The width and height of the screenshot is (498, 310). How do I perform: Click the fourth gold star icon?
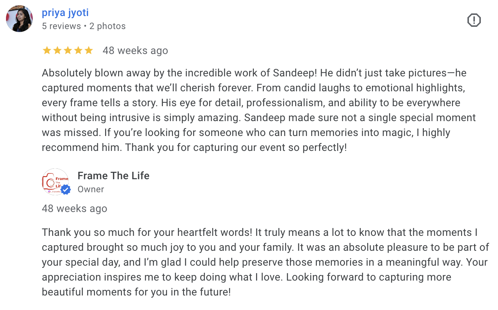pos(79,50)
